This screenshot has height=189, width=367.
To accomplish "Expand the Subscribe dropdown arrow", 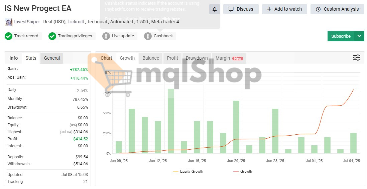I will coord(359,36).
